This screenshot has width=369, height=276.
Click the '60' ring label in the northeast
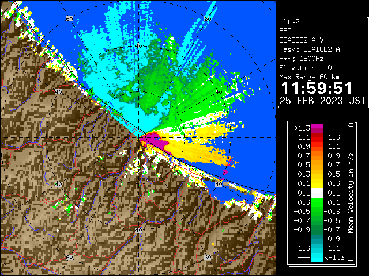(x=208, y=18)
